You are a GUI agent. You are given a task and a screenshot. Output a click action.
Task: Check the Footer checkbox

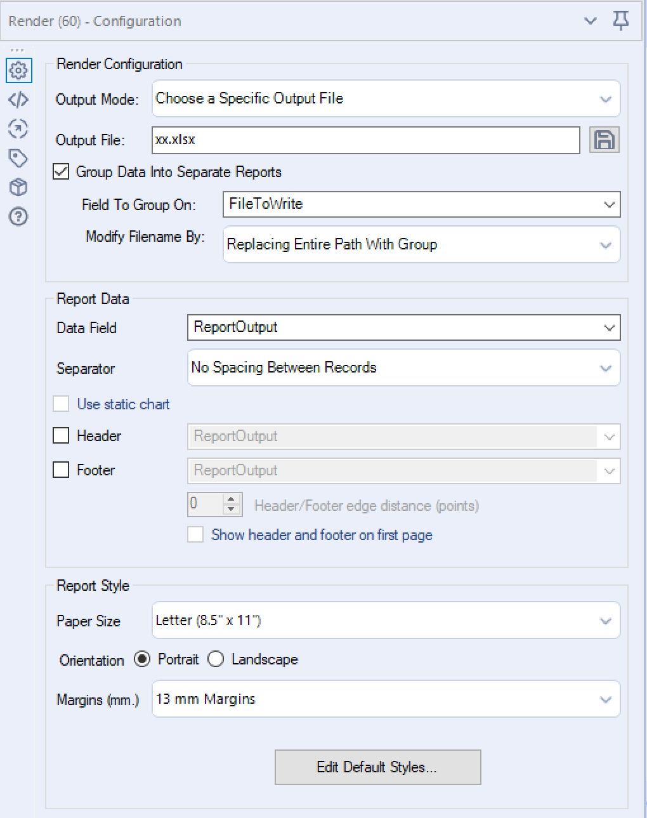[60, 470]
